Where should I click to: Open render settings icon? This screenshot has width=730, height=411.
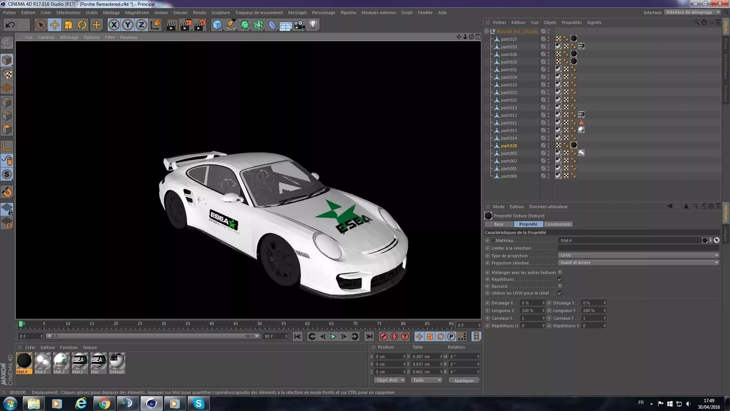pyautogui.click(x=200, y=25)
